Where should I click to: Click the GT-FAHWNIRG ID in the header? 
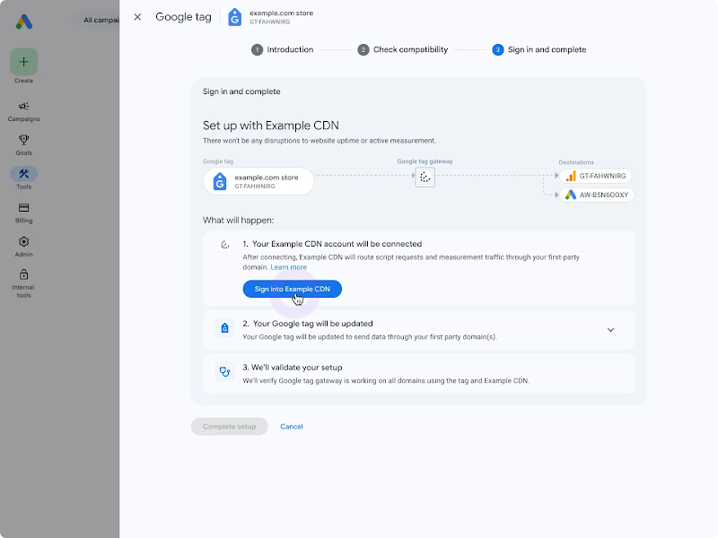pyautogui.click(x=270, y=22)
